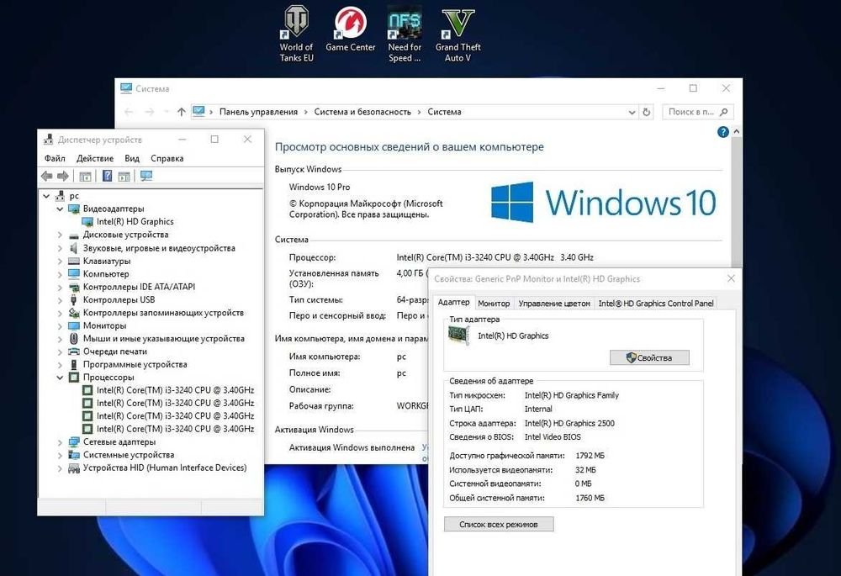This screenshot has height=576, width=841.
Task: Open Intel HD Graphics Control Panel tab
Action: (x=656, y=303)
